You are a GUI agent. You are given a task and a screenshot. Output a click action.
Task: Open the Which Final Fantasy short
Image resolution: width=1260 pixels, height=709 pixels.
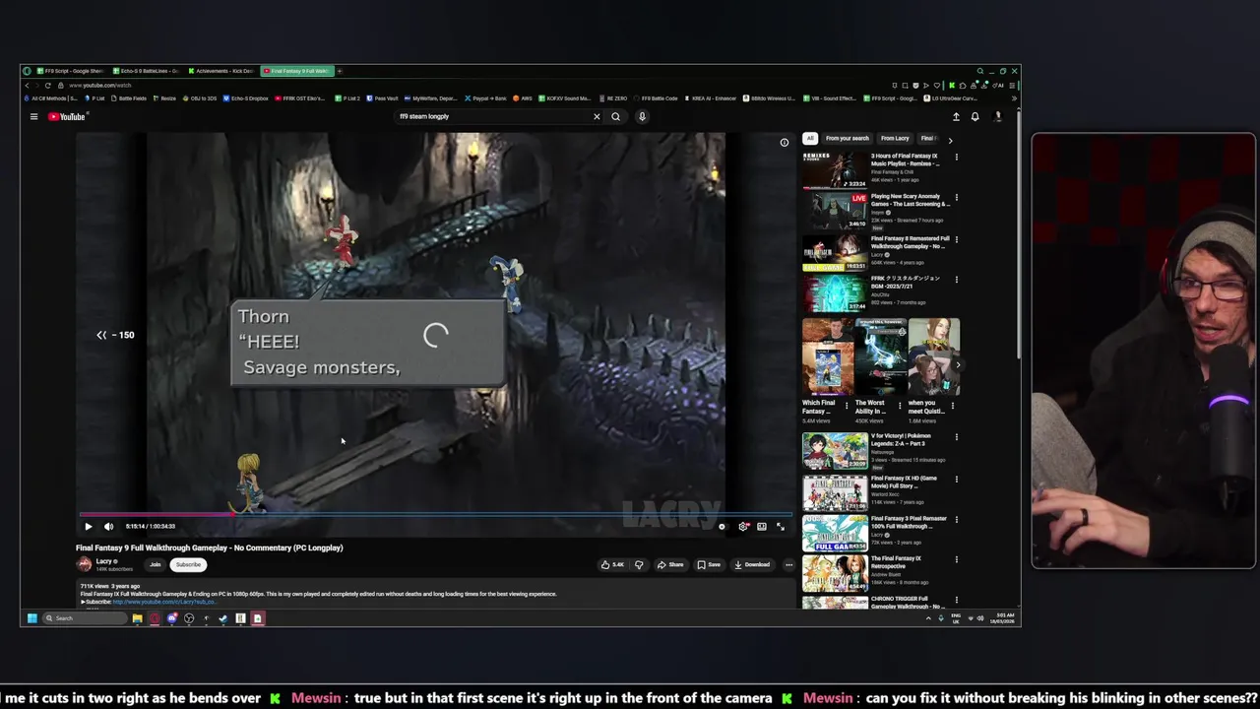pos(827,356)
